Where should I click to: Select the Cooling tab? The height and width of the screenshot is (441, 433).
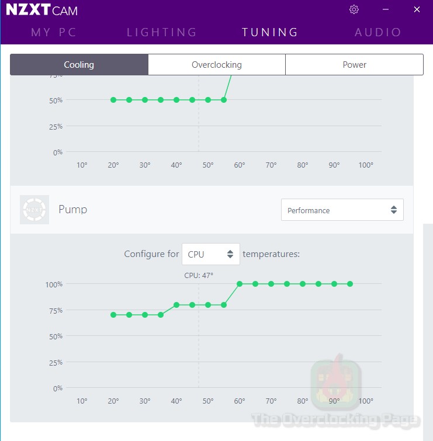(79, 65)
